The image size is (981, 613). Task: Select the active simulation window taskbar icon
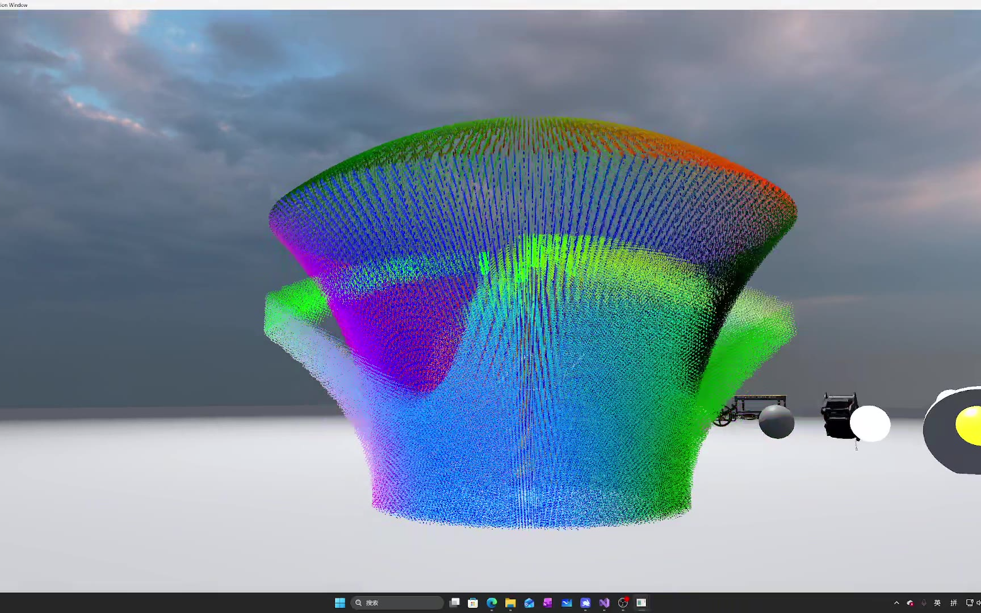(642, 603)
